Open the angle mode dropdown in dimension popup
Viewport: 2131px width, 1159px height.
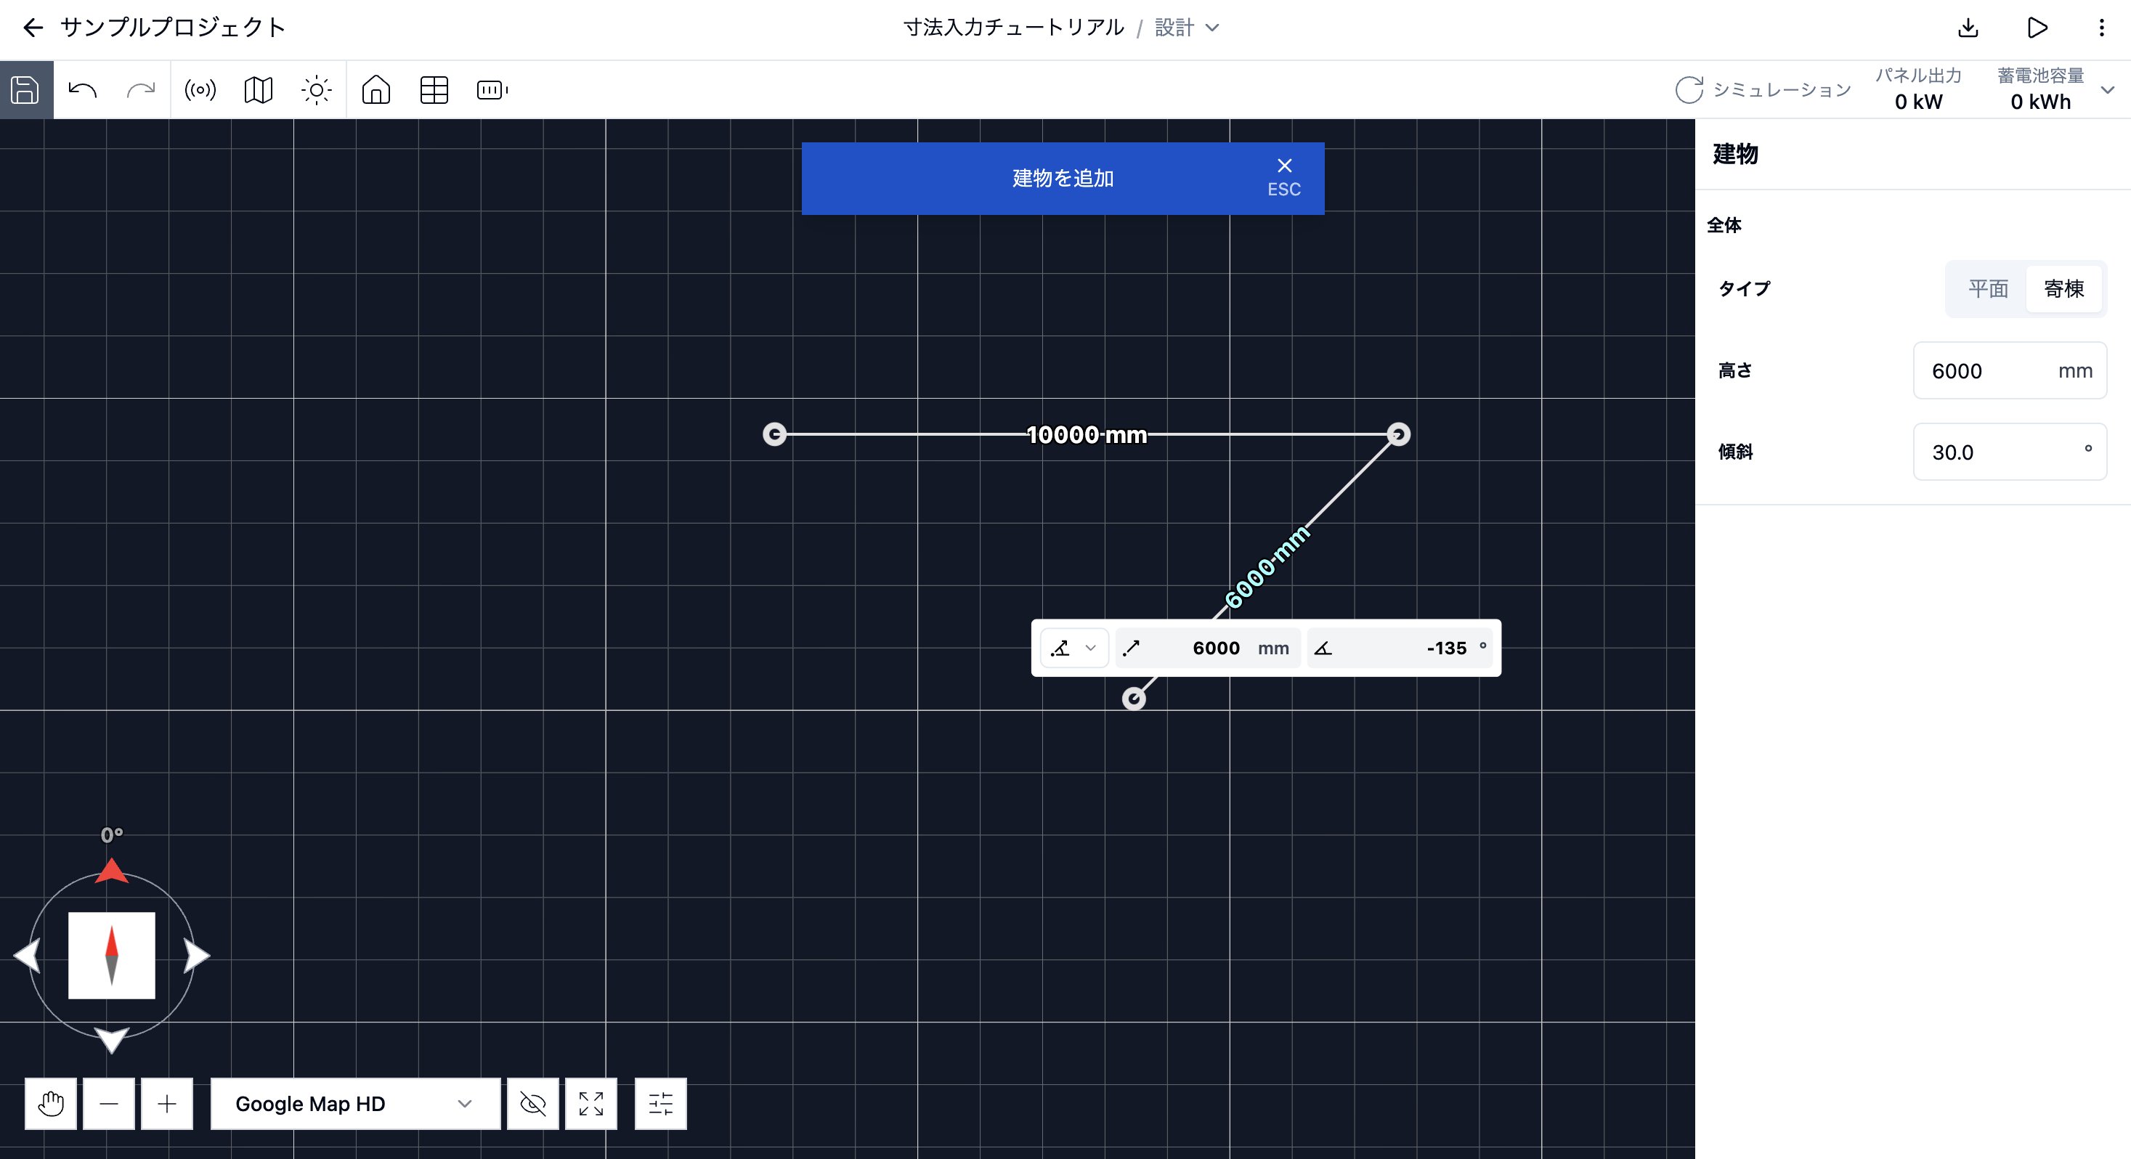(1073, 648)
